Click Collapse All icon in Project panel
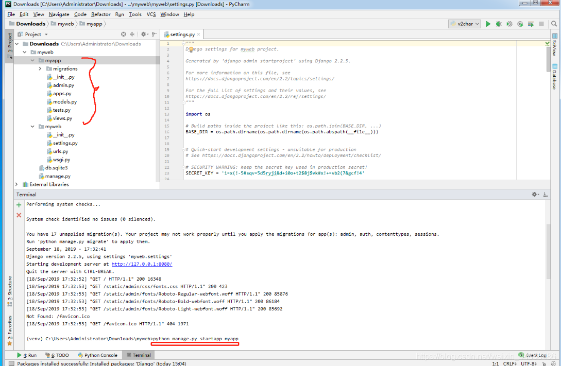Image resolution: width=561 pixels, height=366 pixels. pyautogui.click(x=132, y=34)
